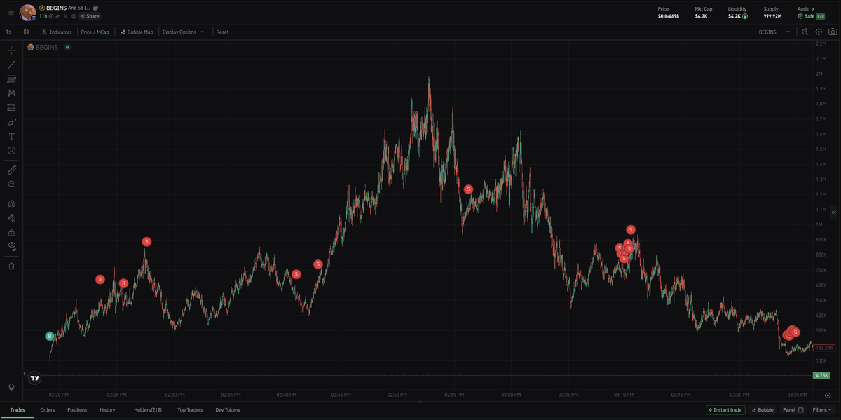Click the Safe 8/8 audit badge
Viewport: 841px width, 420px height.
[x=811, y=16]
